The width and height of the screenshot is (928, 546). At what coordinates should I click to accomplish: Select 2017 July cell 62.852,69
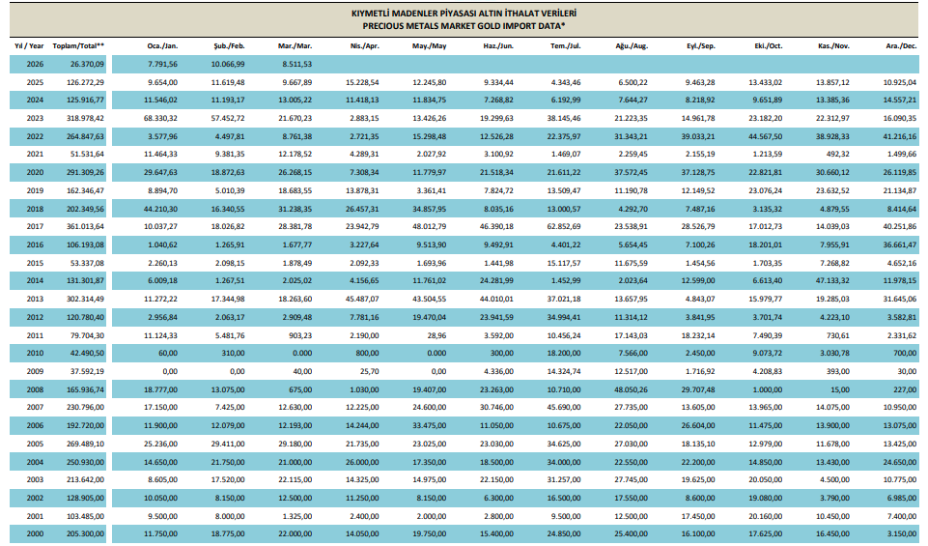pos(563,227)
